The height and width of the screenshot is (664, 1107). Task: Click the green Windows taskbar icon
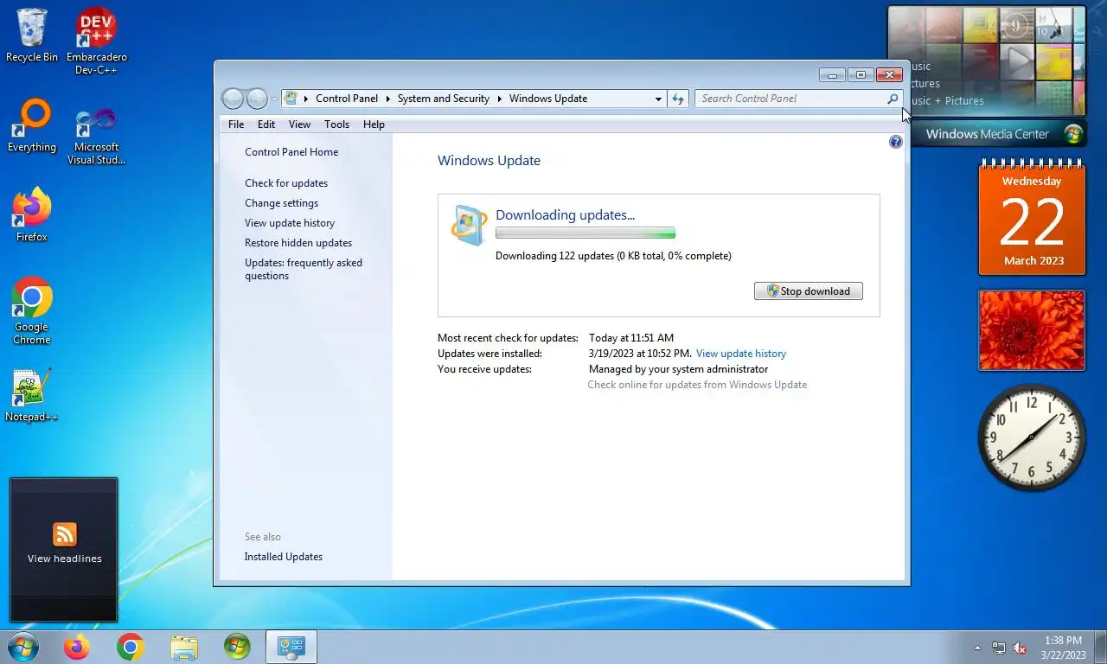(237, 647)
